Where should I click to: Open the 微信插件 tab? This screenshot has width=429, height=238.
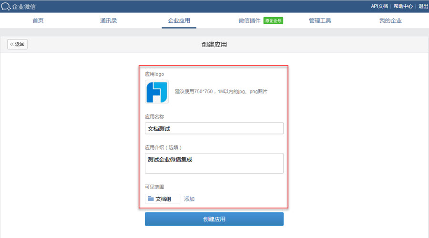pyautogui.click(x=249, y=20)
